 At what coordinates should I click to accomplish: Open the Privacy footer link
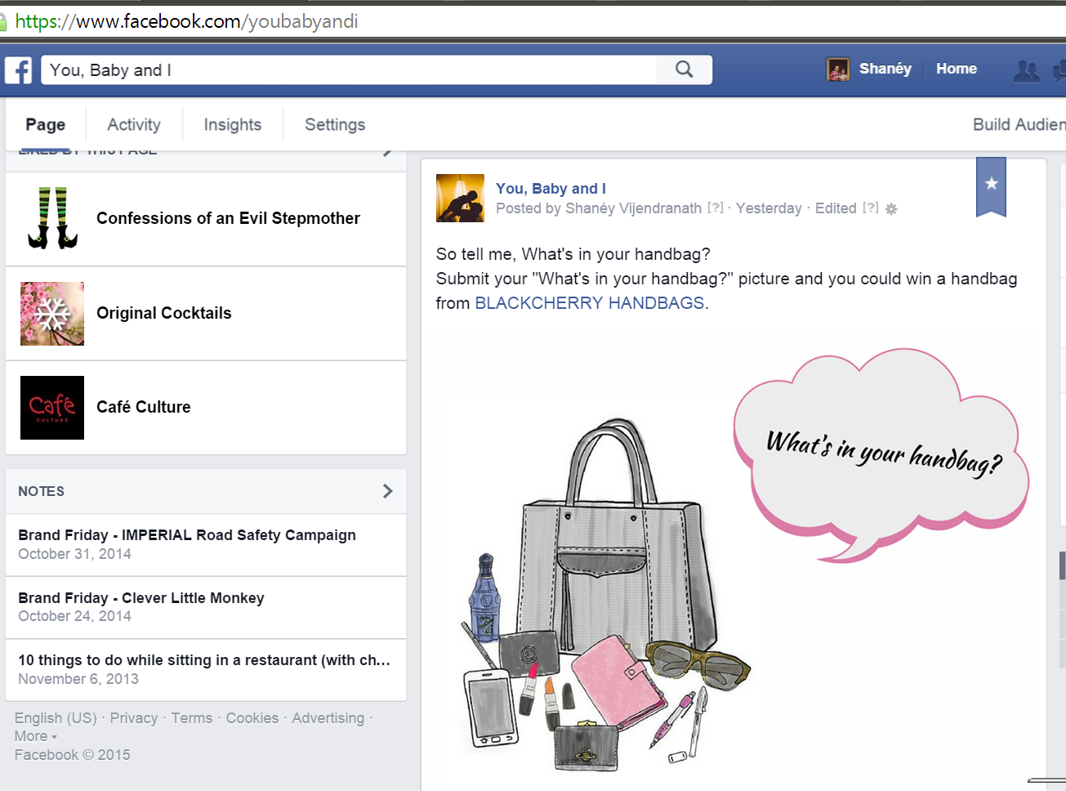134,718
